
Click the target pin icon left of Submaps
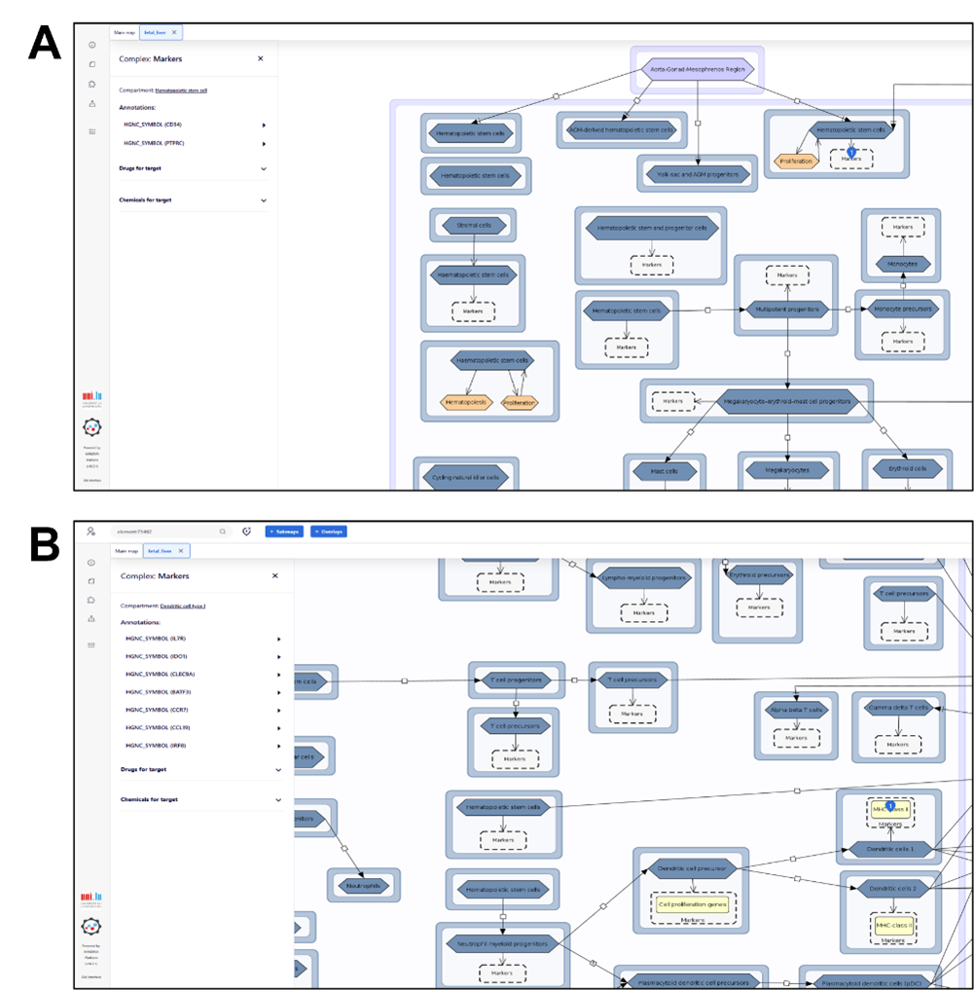tap(246, 532)
